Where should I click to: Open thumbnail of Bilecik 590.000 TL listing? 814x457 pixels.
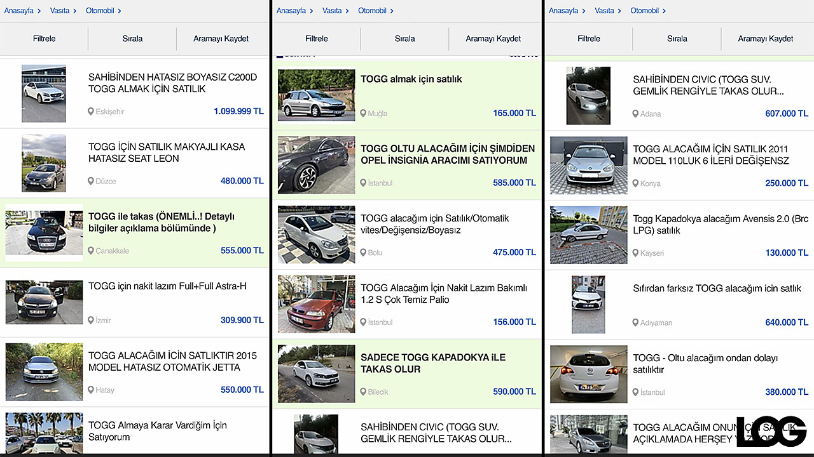pos(316,374)
